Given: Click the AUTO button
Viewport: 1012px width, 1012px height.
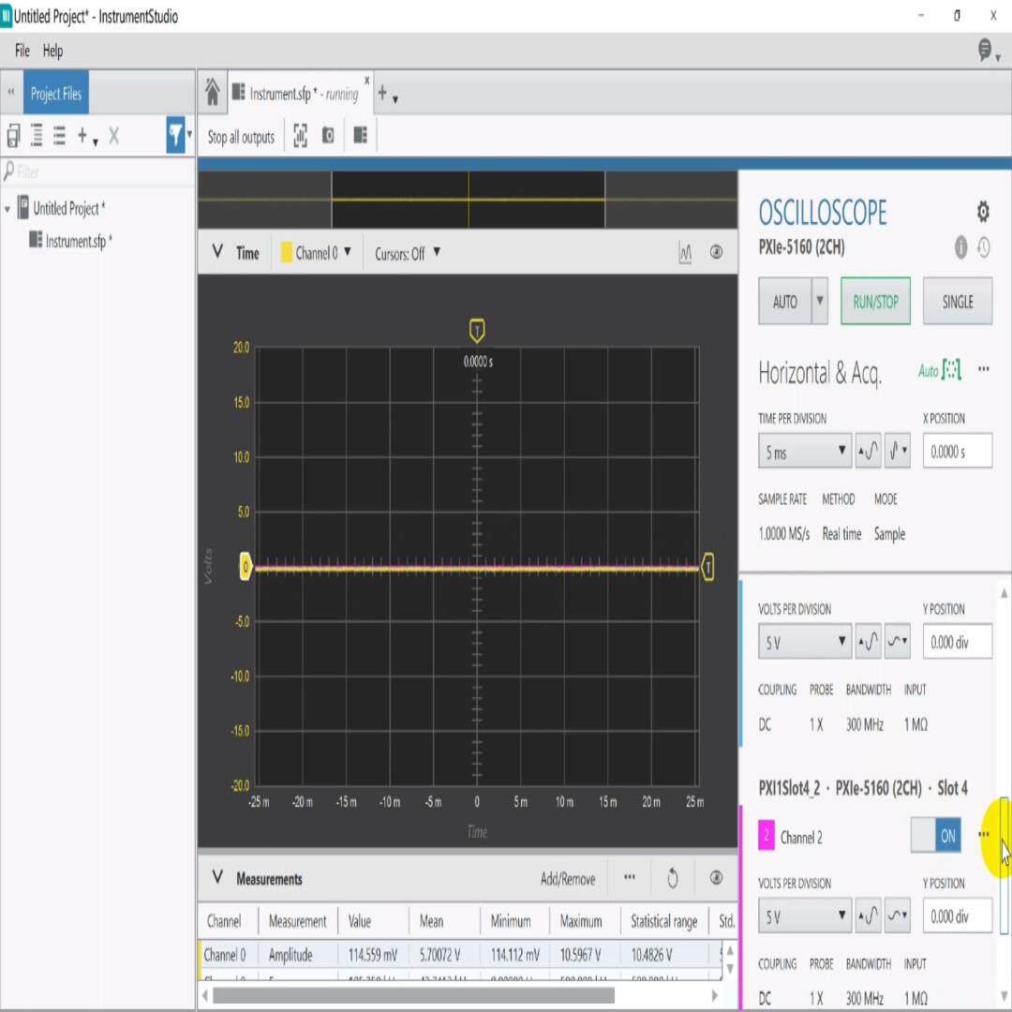Looking at the screenshot, I should point(784,301).
